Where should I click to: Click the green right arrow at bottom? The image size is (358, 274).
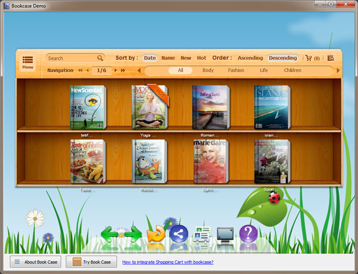(133, 234)
